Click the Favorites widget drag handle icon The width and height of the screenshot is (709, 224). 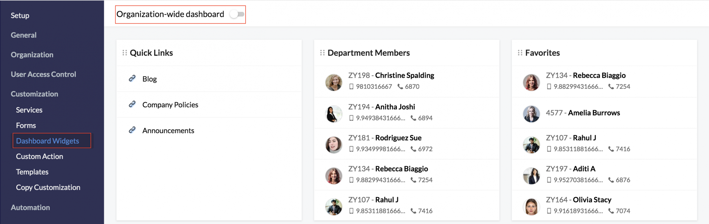click(520, 53)
